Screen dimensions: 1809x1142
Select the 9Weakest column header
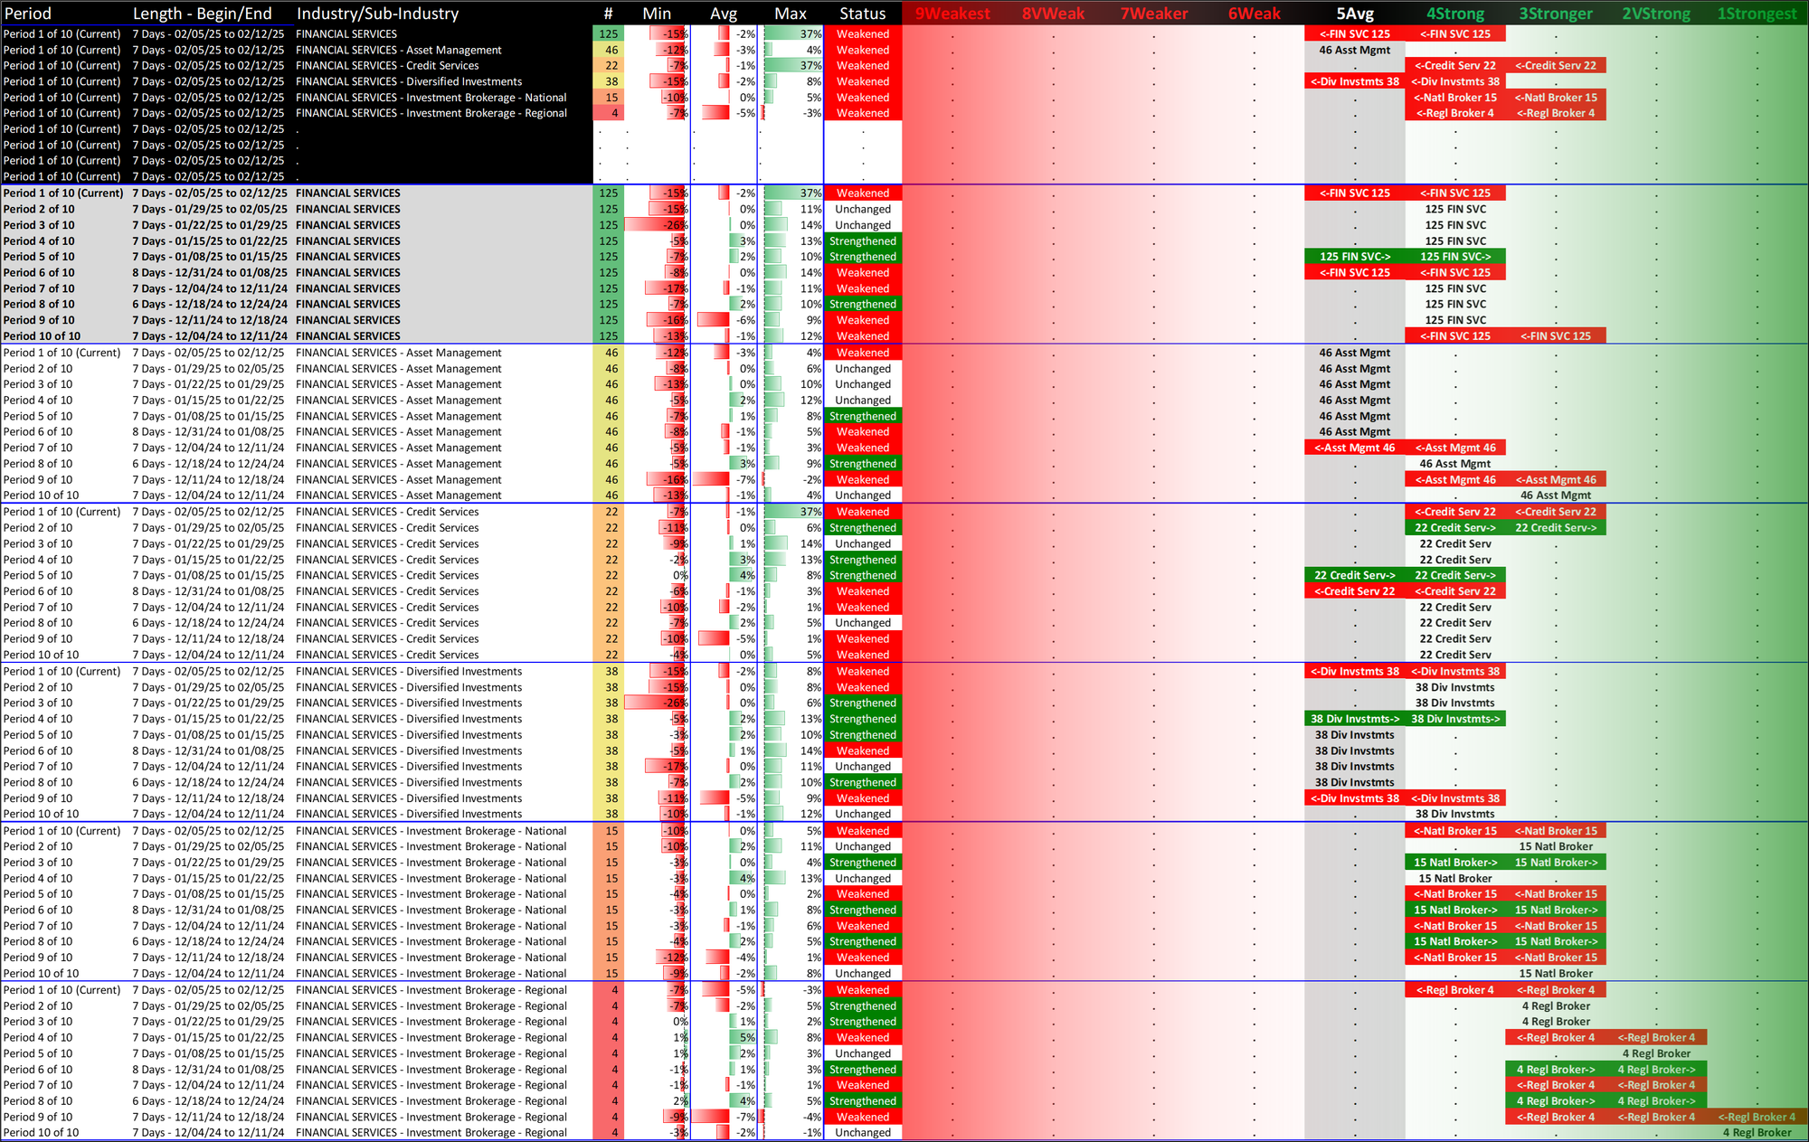point(952,14)
